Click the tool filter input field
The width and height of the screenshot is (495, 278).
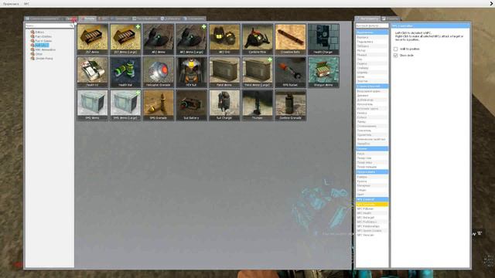(372, 25)
